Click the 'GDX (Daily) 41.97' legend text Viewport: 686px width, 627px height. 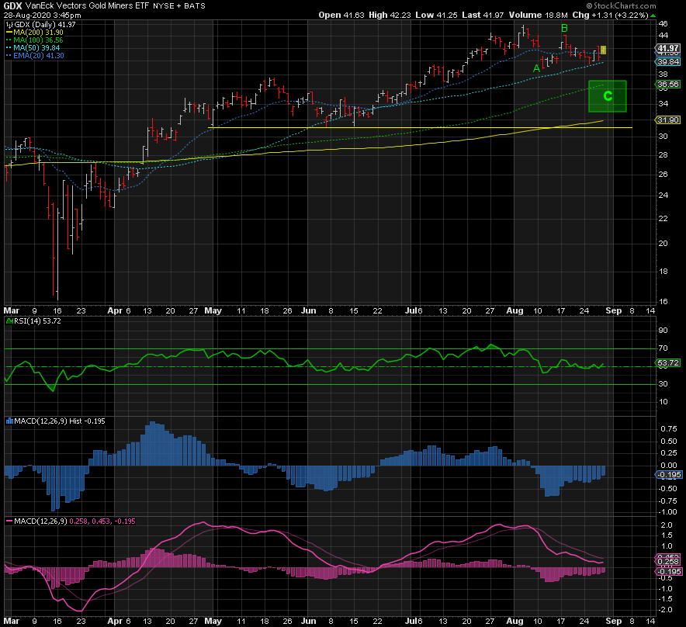(45, 25)
